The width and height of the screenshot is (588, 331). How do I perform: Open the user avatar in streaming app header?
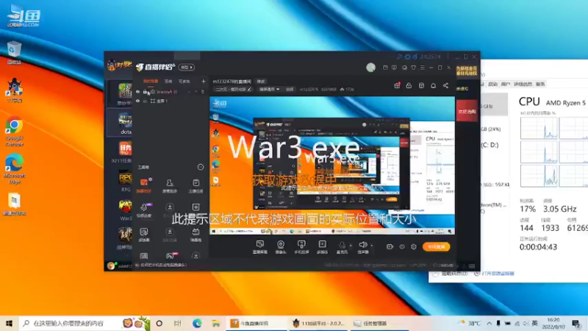(371, 67)
